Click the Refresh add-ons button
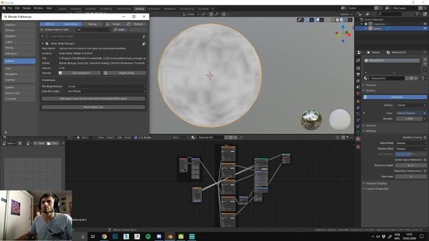 136,24
